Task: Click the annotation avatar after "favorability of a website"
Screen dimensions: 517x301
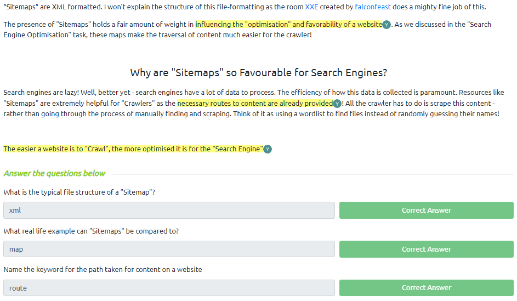Action: point(387,25)
